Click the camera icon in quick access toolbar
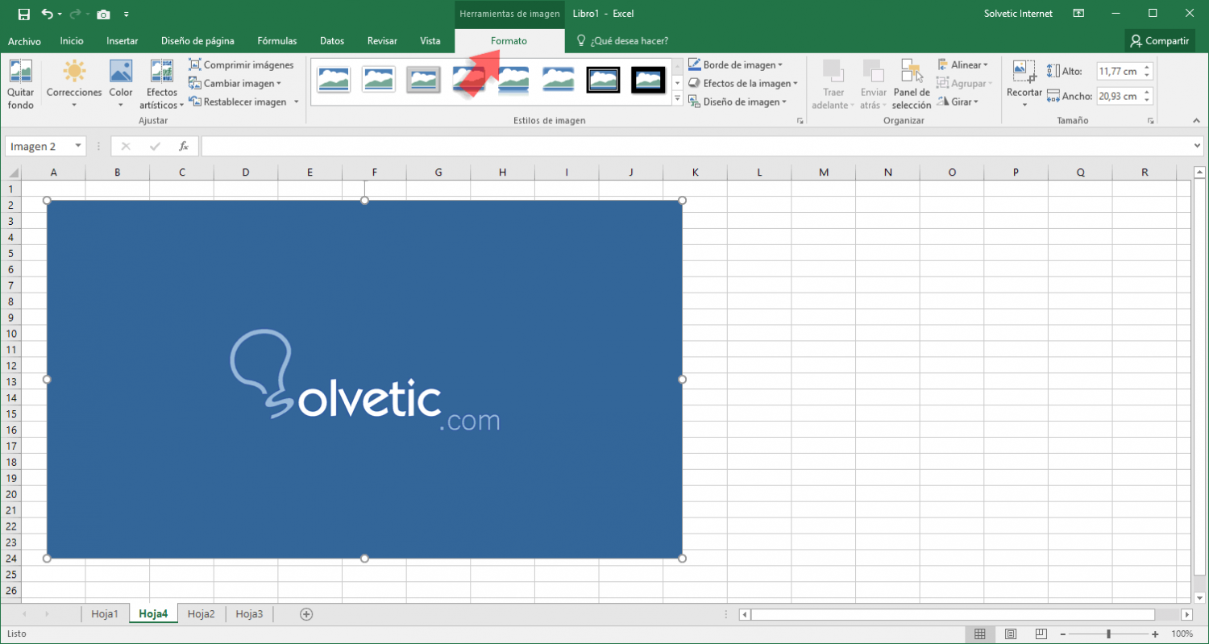1209x644 pixels. click(x=103, y=14)
